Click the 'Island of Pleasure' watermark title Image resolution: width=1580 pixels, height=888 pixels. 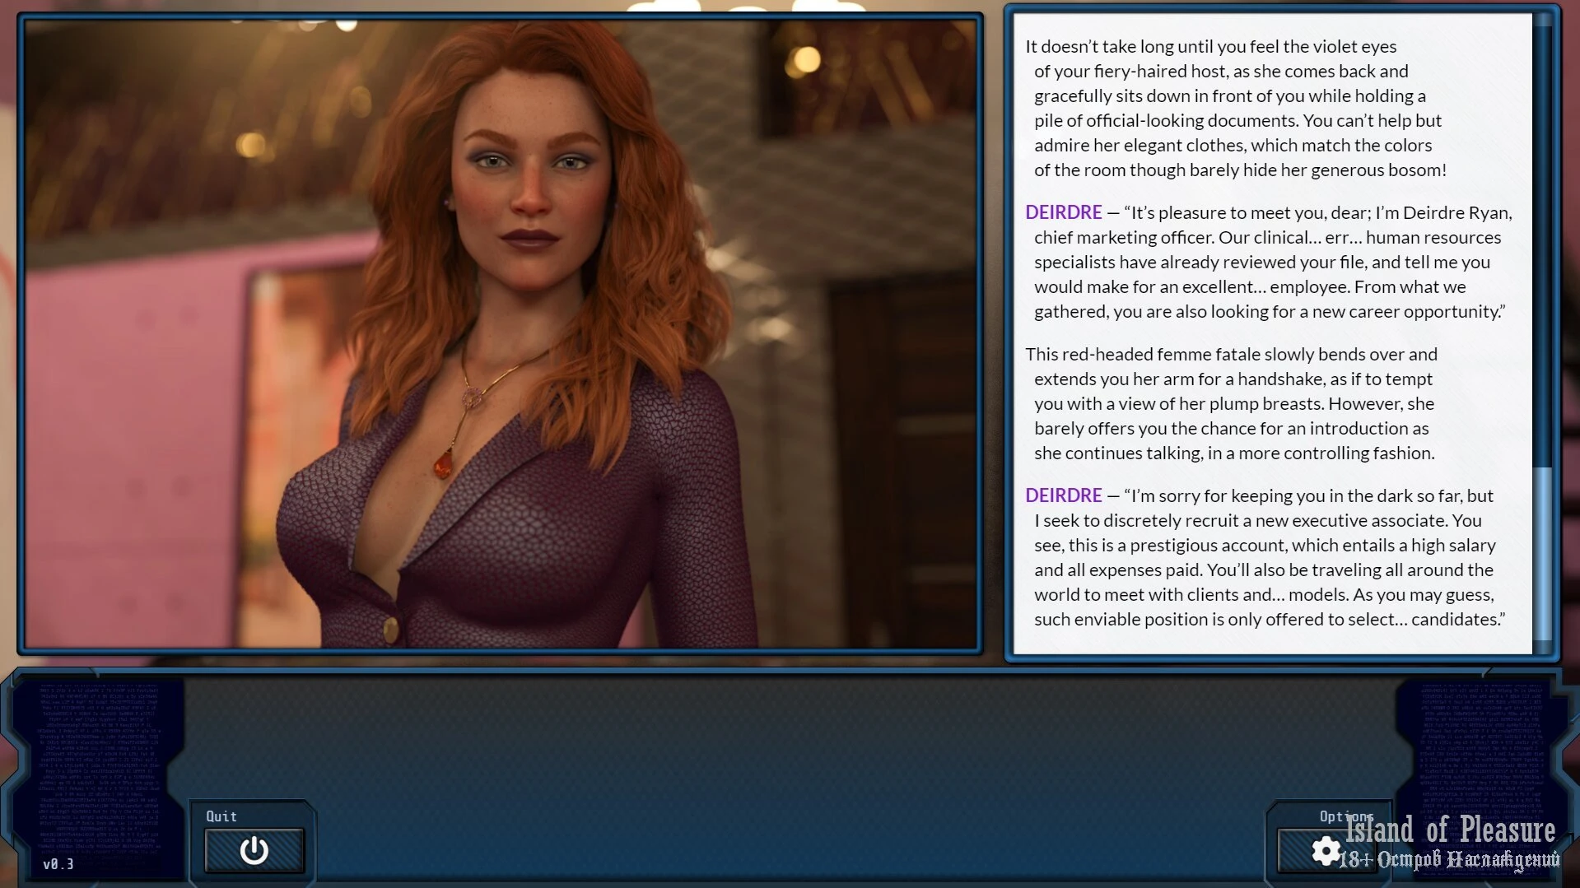1449,830
